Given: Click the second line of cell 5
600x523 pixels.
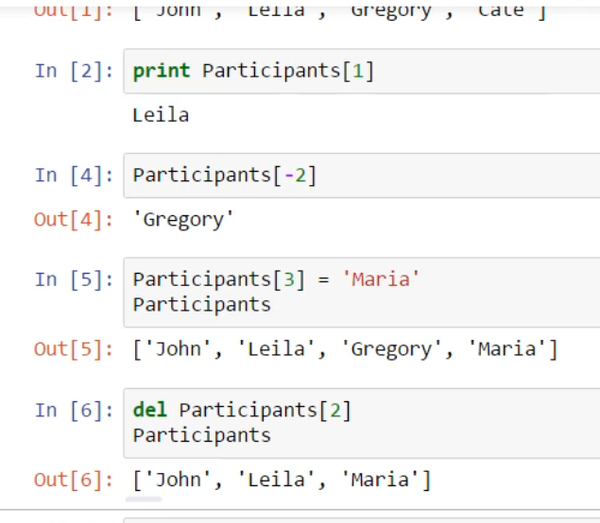Looking at the screenshot, I should (x=201, y=304).
